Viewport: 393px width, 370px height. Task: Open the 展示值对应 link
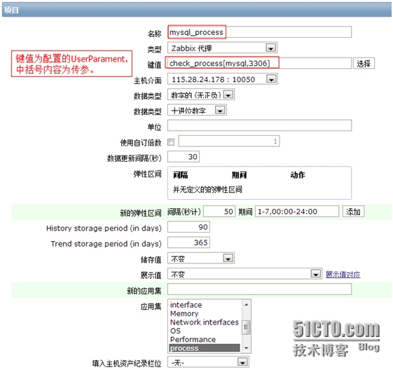(x=343, y=275)
